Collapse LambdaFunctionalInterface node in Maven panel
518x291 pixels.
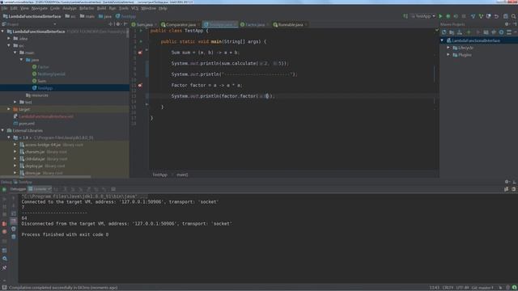pyautogui.click(x=442, y=40)
